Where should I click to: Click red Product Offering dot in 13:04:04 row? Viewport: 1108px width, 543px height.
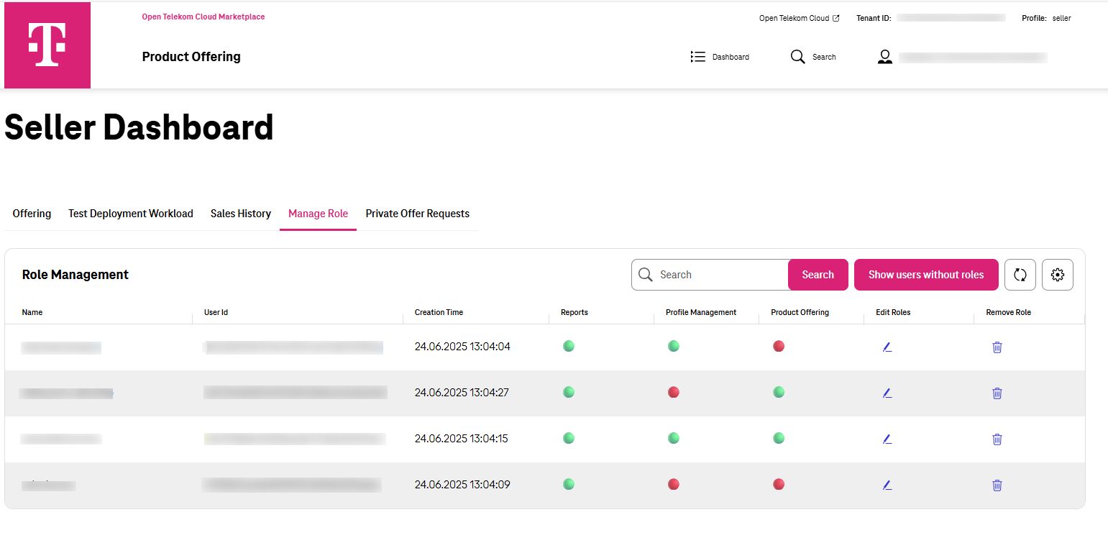click(x=779, y=346)
